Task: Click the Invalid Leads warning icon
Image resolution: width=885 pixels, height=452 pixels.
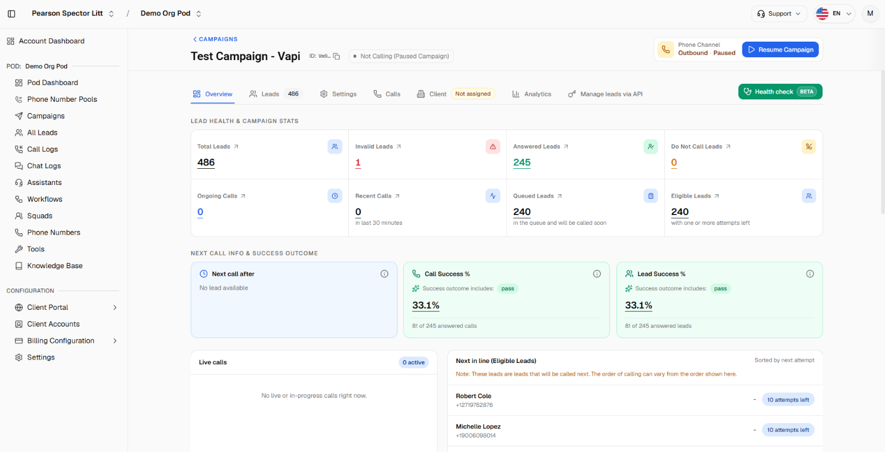Action: pyautogui.click(x=493, y=147)
